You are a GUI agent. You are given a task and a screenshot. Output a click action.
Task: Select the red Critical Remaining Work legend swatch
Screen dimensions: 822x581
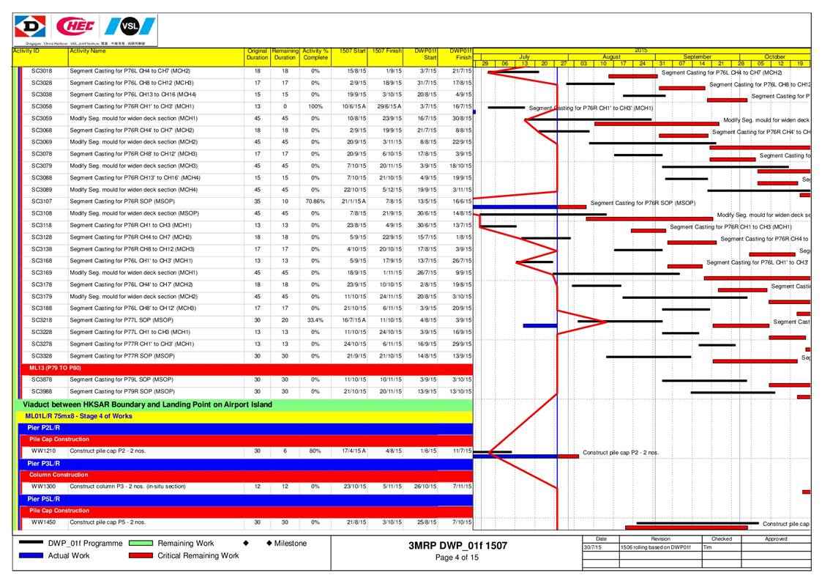(x=141, y=555)
